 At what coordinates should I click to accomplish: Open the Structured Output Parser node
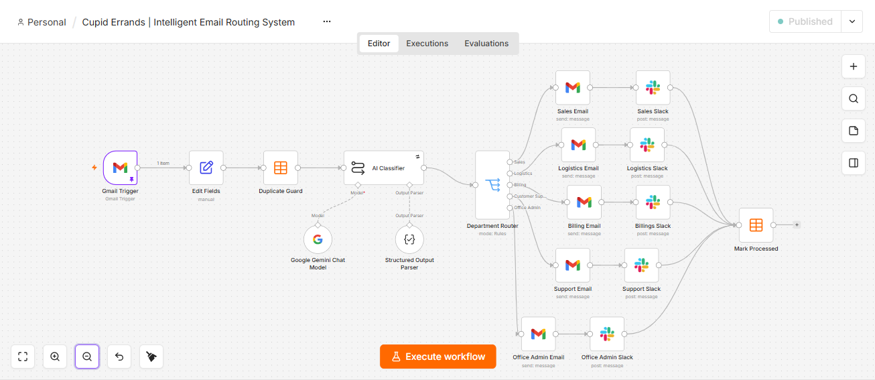tap(409, 239)
